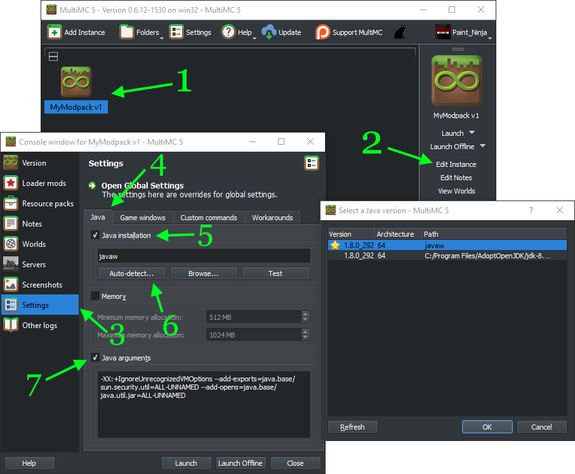The height and width of the screenshot is (474, 575).
Task: Click the maximum memory 1024 MB field
Action: (254, 334)
